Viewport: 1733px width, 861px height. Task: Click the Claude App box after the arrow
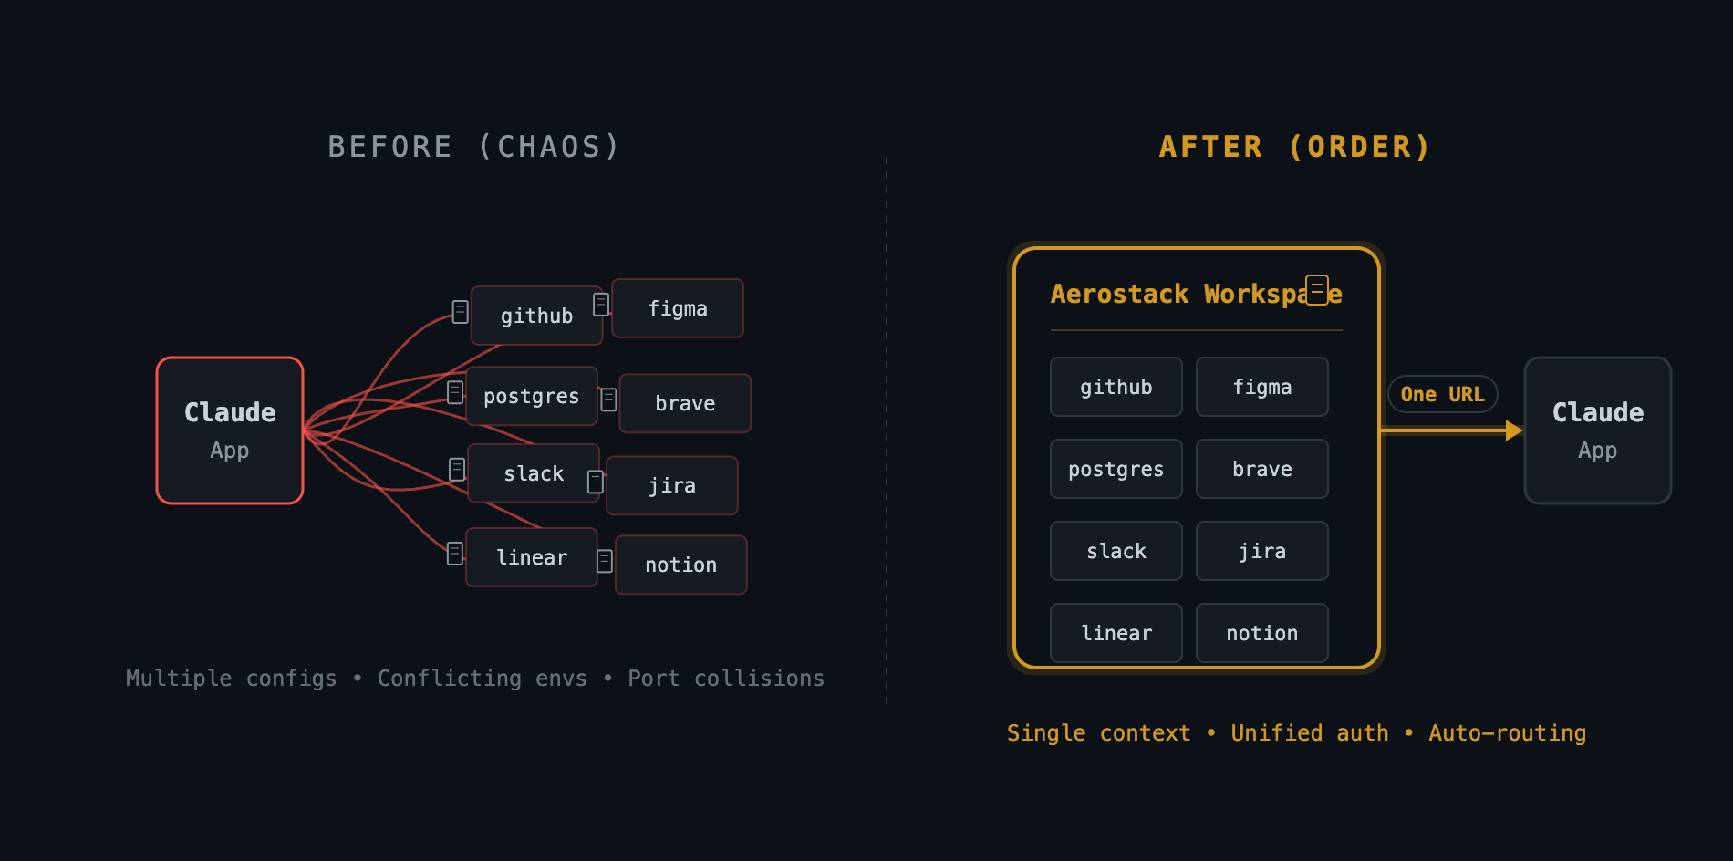pyautogui.click(x=1597, y=430)
